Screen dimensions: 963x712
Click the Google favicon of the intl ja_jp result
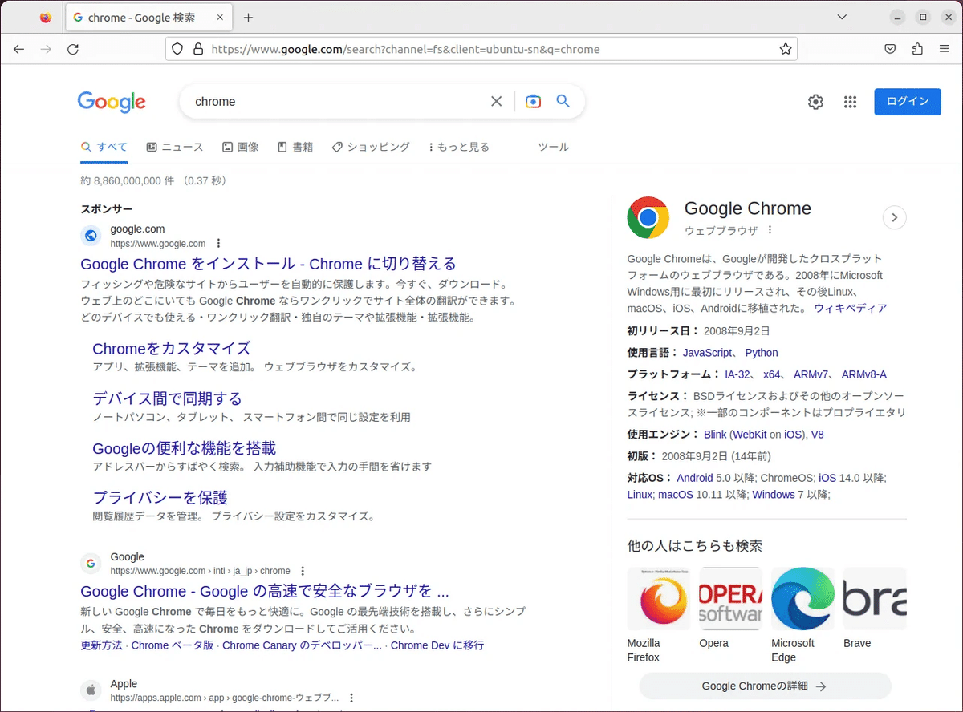click(x=91, y=564)
